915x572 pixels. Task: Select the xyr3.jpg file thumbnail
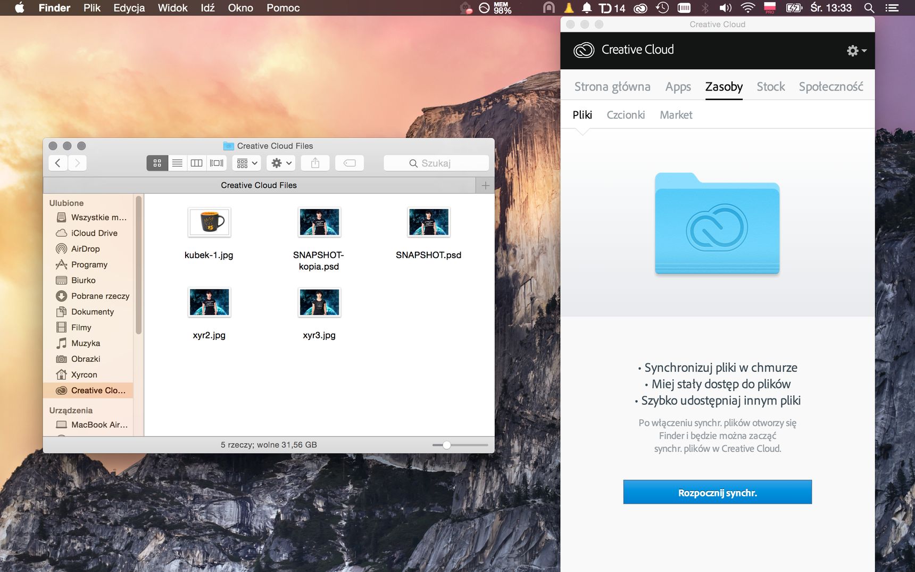319,302
